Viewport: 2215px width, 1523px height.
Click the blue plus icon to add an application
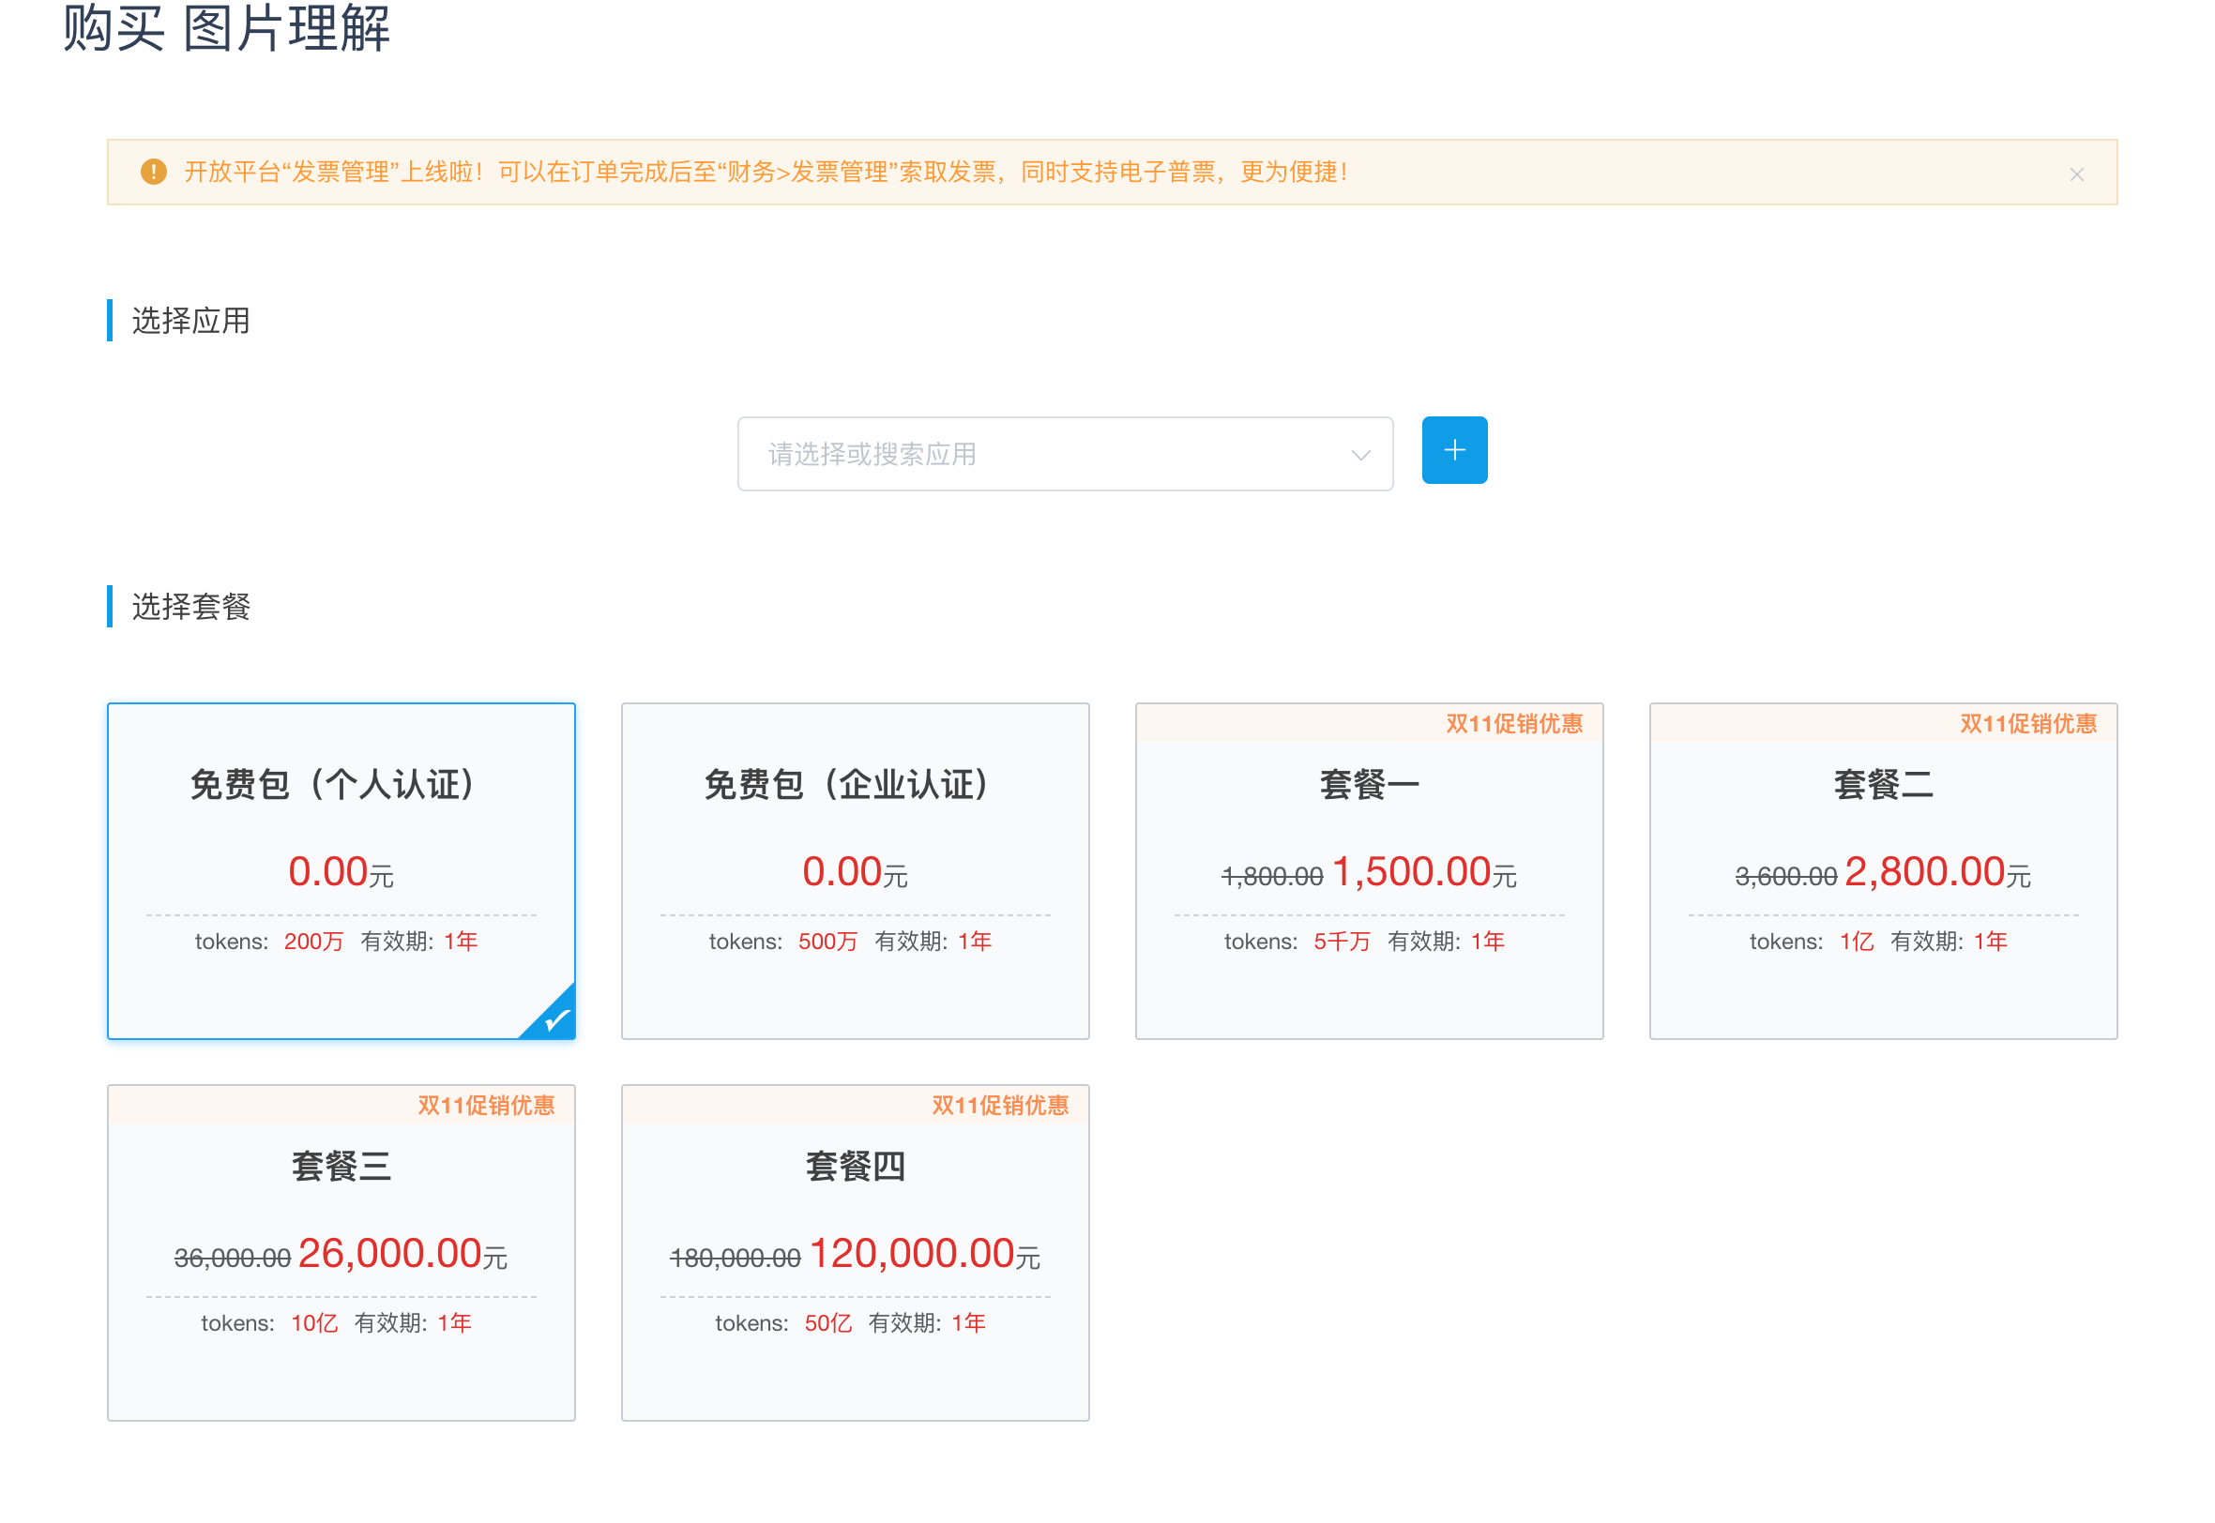(1454, 449)
